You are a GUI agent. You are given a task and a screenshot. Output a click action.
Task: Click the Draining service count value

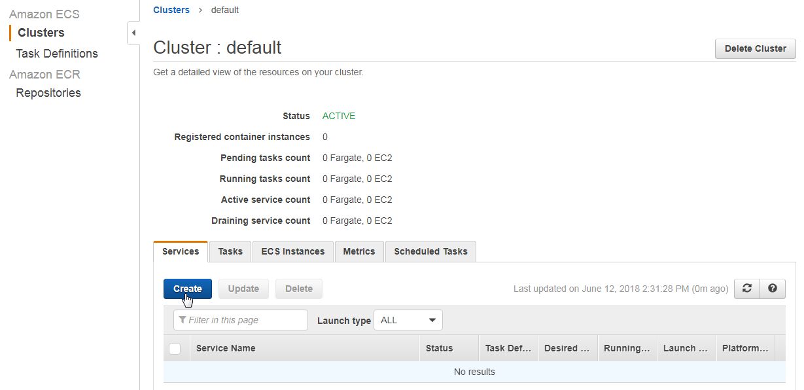click(x=357, y=221)
